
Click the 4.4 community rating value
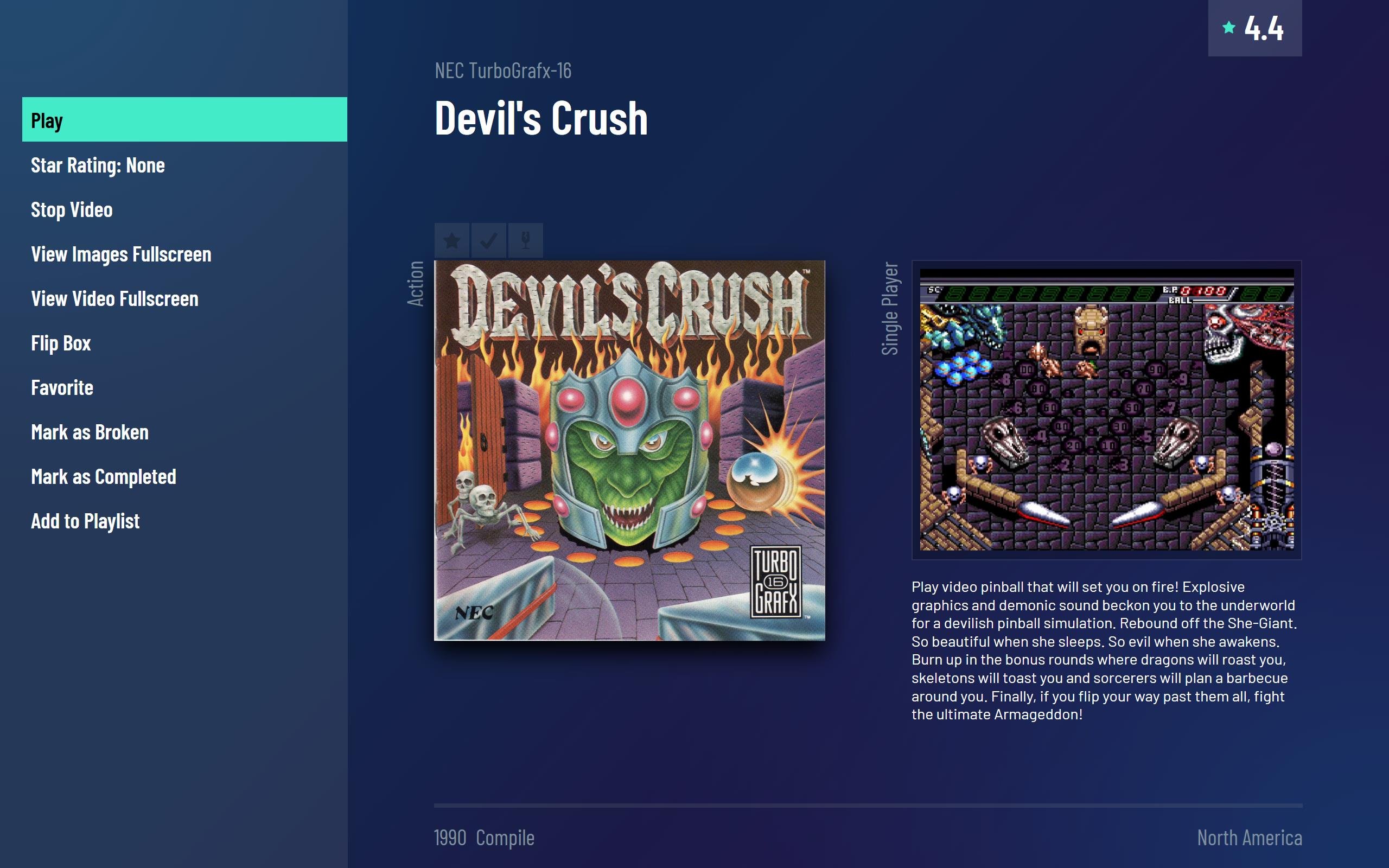[1263, 28]
